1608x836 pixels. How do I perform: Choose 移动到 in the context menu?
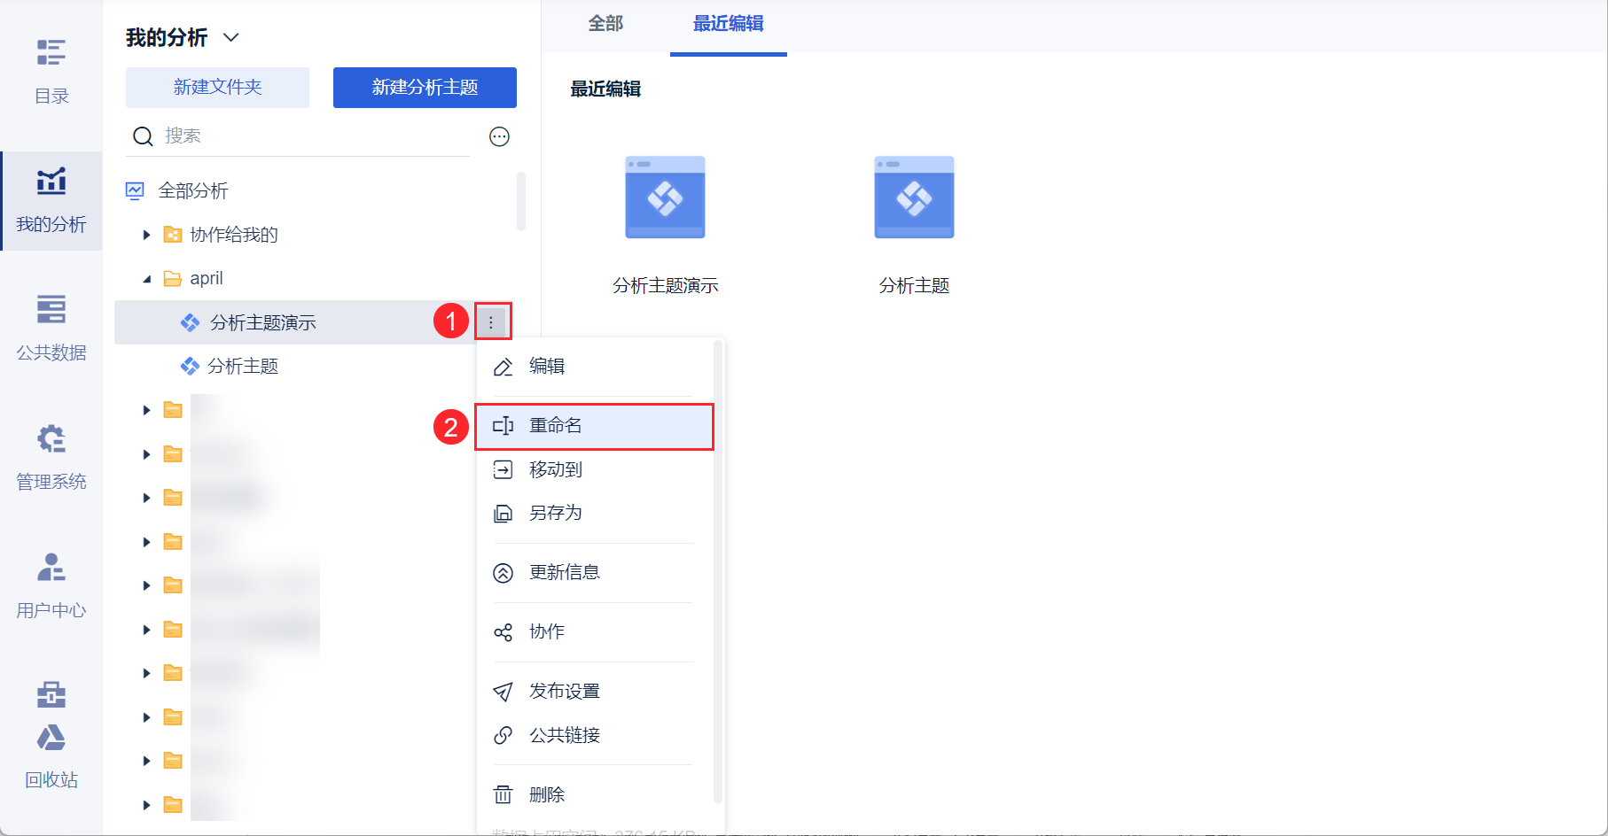coord(556,469)
